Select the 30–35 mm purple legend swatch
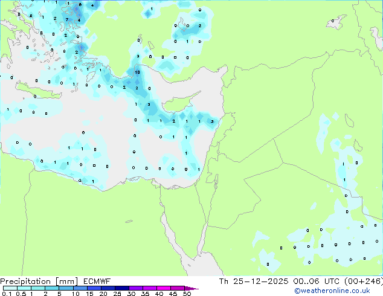The height and width of the screenshot is (296, 383). pyautogui.click(x=136, y=288)
